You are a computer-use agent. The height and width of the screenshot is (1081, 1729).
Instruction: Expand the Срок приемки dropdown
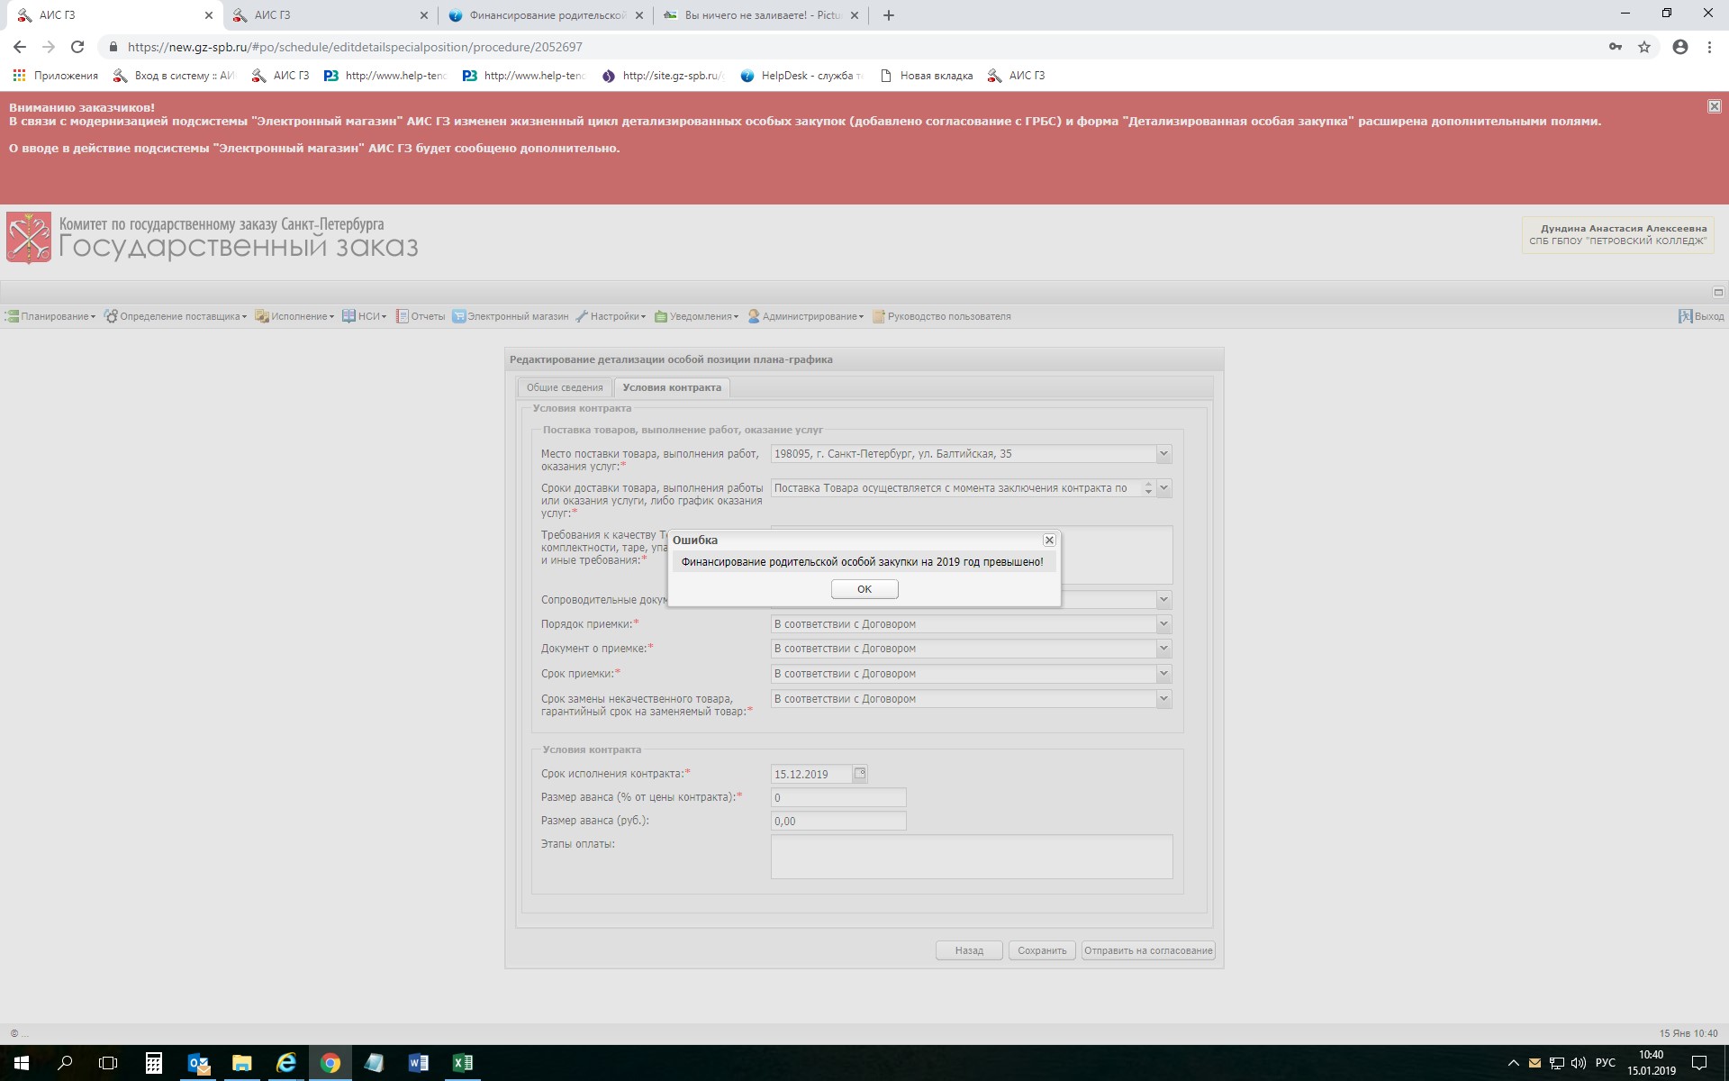coord(1163,674)
